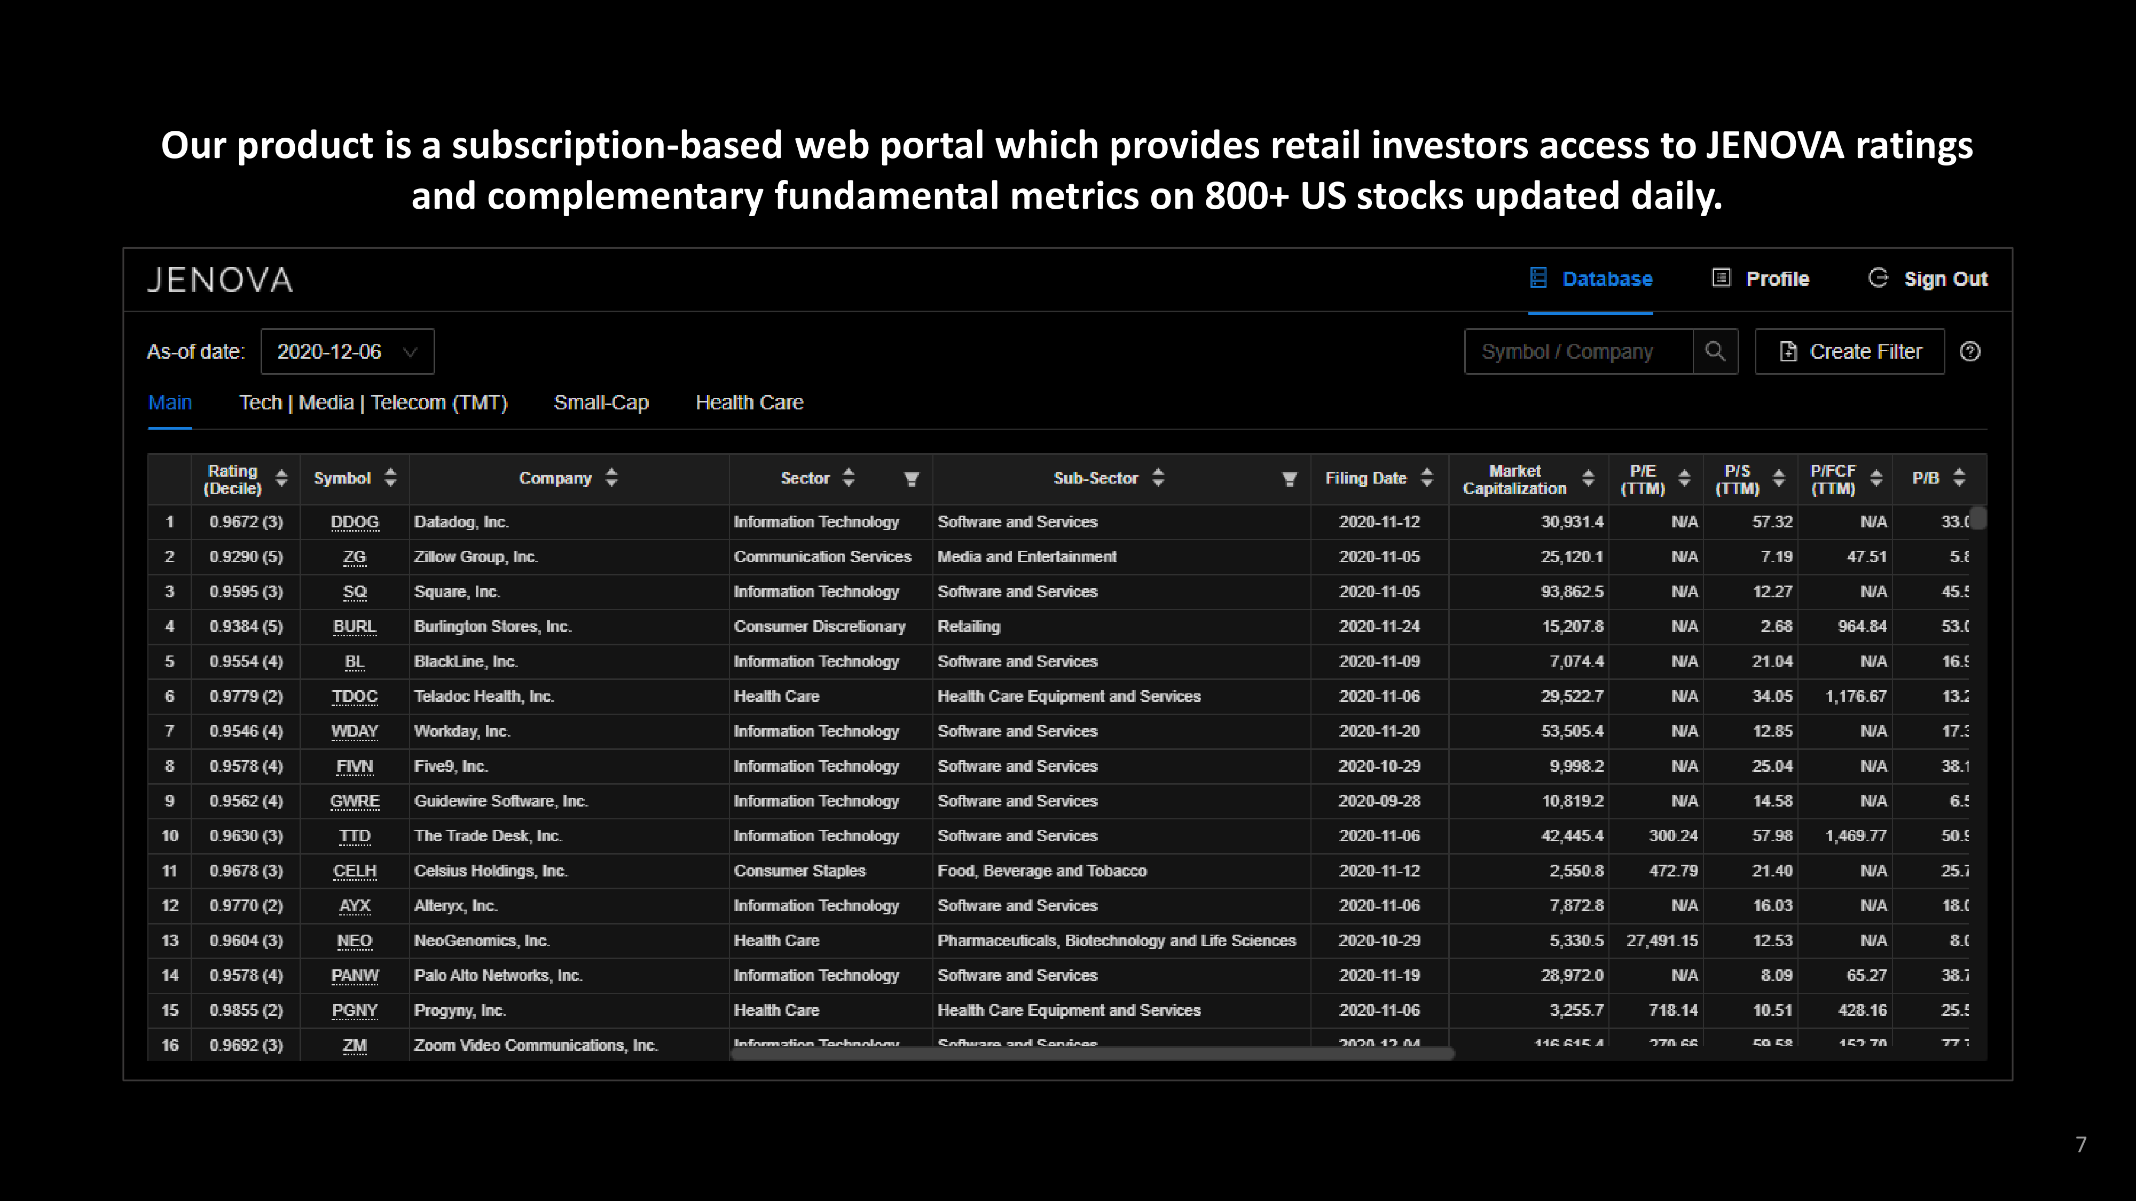The height and width of the screenshot is (1201, 2136).
Task: Open the GWRE symbol link
Action: coord(355,801)
